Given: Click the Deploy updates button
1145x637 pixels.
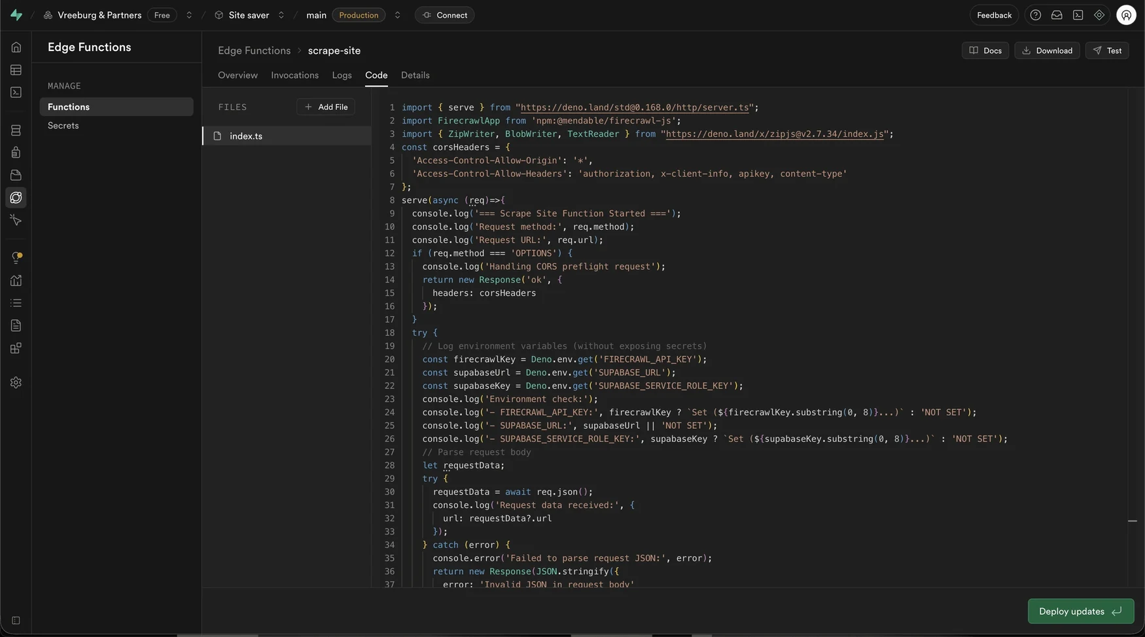Looking at the screenshot, I should (1081, 611).
